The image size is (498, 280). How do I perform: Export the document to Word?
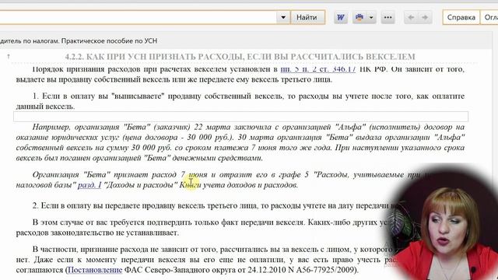(x=341, y=17)
